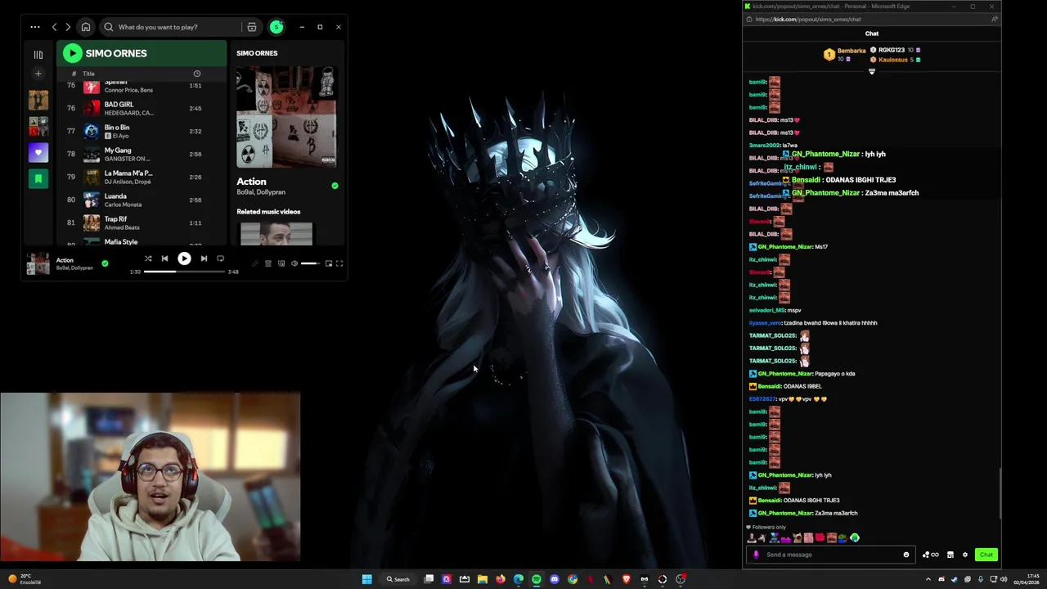Open Windows Start menu
This screenshot has width=1047, height=589.
[367, 579]
